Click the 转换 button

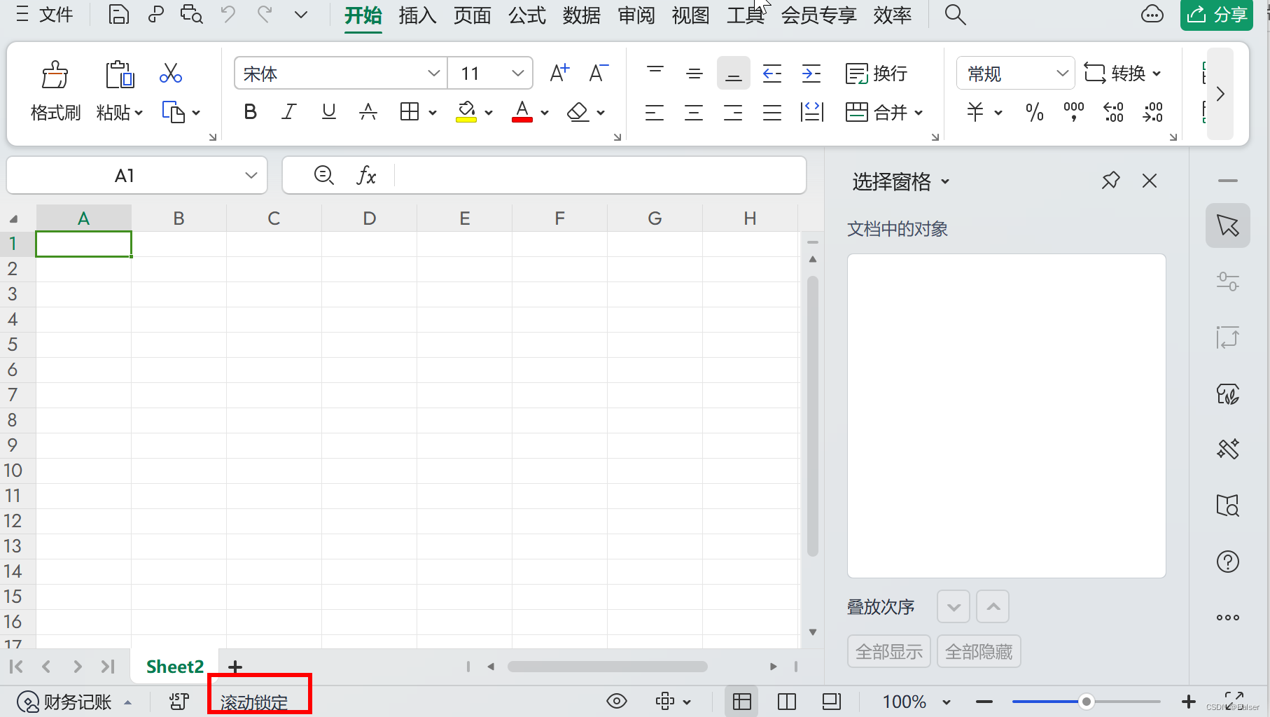coord(1122,73)
